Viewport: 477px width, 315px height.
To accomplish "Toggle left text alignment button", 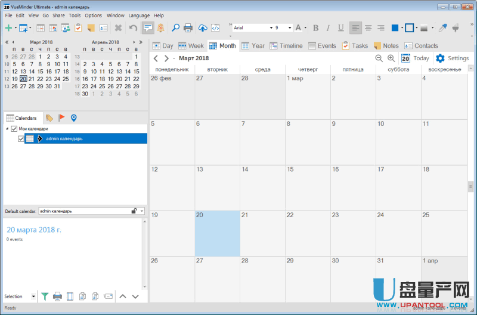I will [356, 28].
